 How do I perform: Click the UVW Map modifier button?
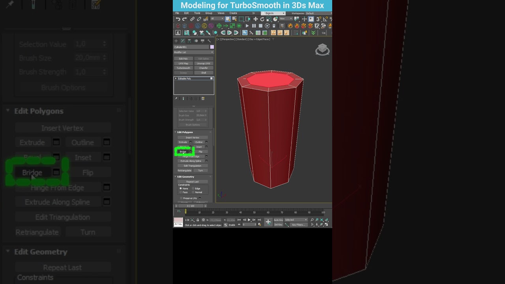[183, 64]
